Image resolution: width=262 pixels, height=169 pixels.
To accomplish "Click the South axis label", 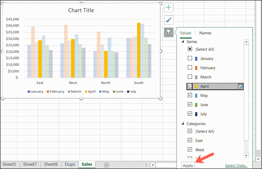I will [x=139, y=83].
